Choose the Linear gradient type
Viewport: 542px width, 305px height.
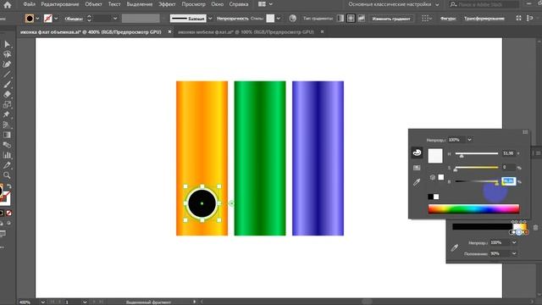pyautogui.click(x=340, y=19)
